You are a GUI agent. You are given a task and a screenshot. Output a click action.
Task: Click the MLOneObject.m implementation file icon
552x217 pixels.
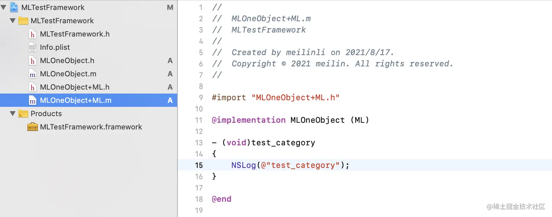coord(32,74)
